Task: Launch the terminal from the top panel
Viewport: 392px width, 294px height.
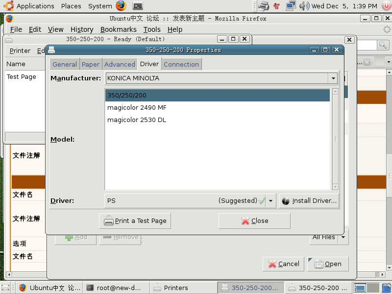Action: click(x=138, y=6)
